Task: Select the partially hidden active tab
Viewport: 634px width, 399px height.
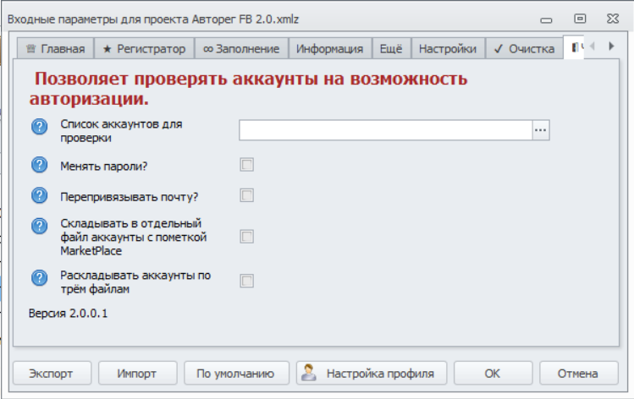Action: (574, 48)
